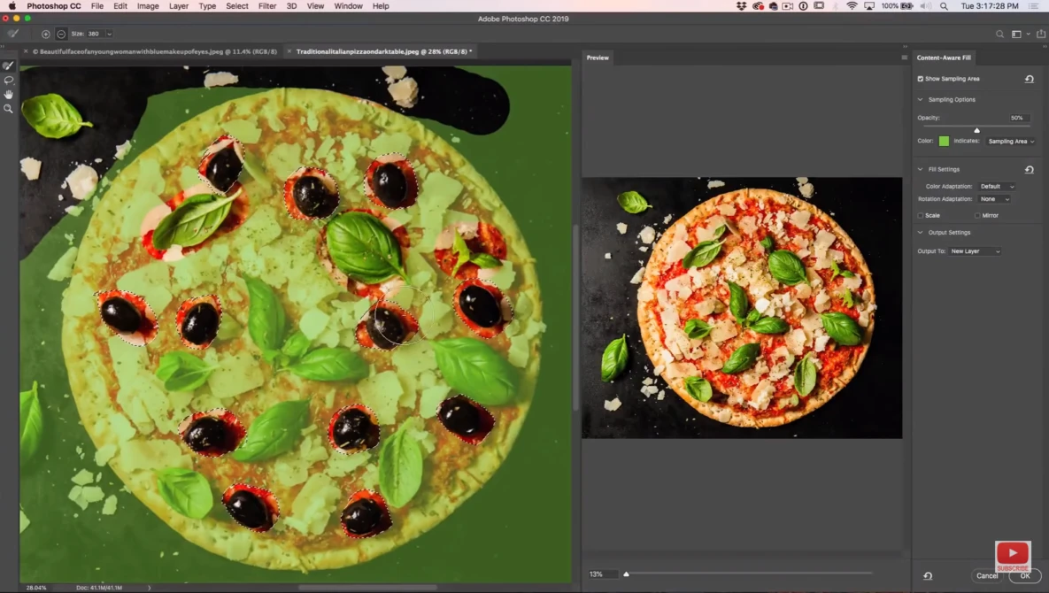Click the horizontal scrollbar below the canvas
The height and width of the screenshot is (593, 1049).
(368, 588)
